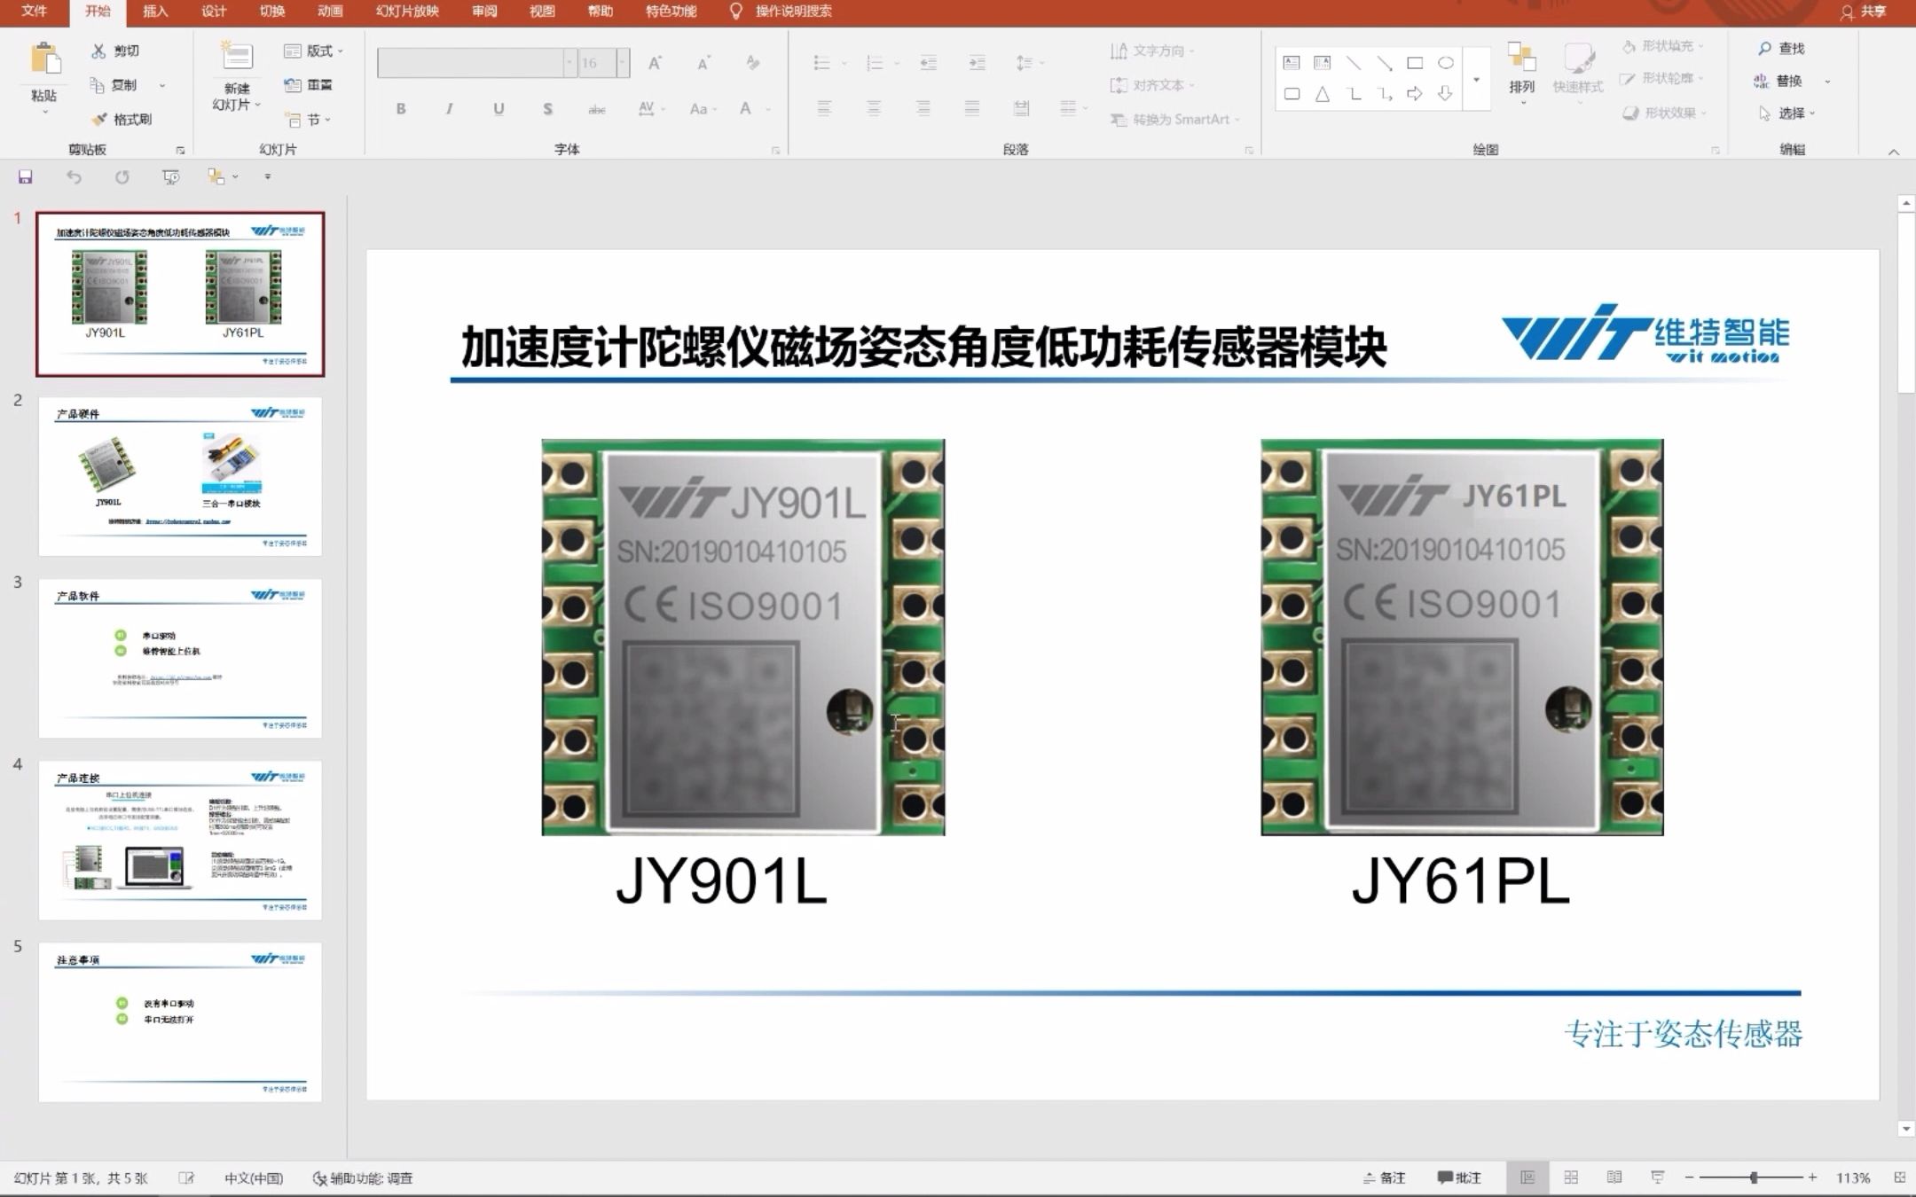Viewport: 1916px width, 1197px height.
Task: Open the 插入 (Insert) tab
Action: [155, 12]
